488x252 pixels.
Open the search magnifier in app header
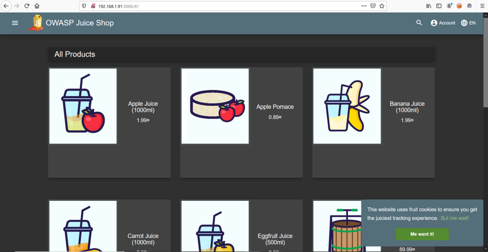coord(419,23)
